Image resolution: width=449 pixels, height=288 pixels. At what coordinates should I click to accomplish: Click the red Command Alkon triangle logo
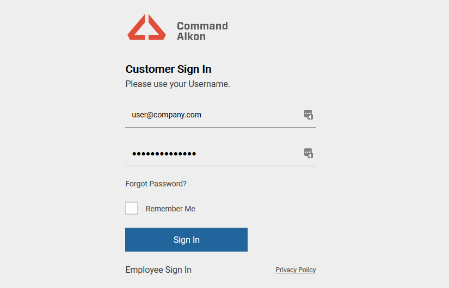coord(146,27)
